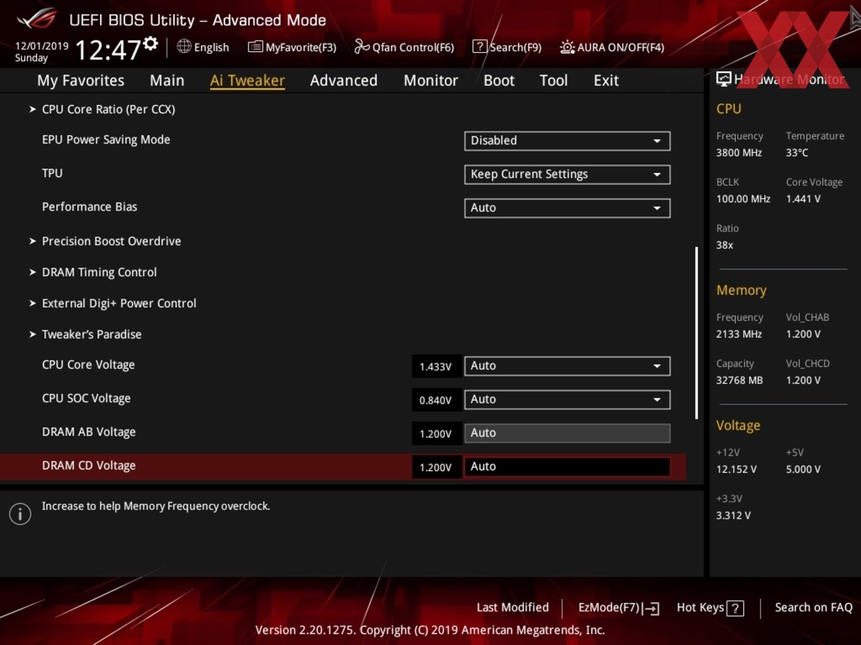Toggle AURA ON/OFF(F4)
Image resolution: width=861 pixels, height=645 pixels.
tap(612, 47)
